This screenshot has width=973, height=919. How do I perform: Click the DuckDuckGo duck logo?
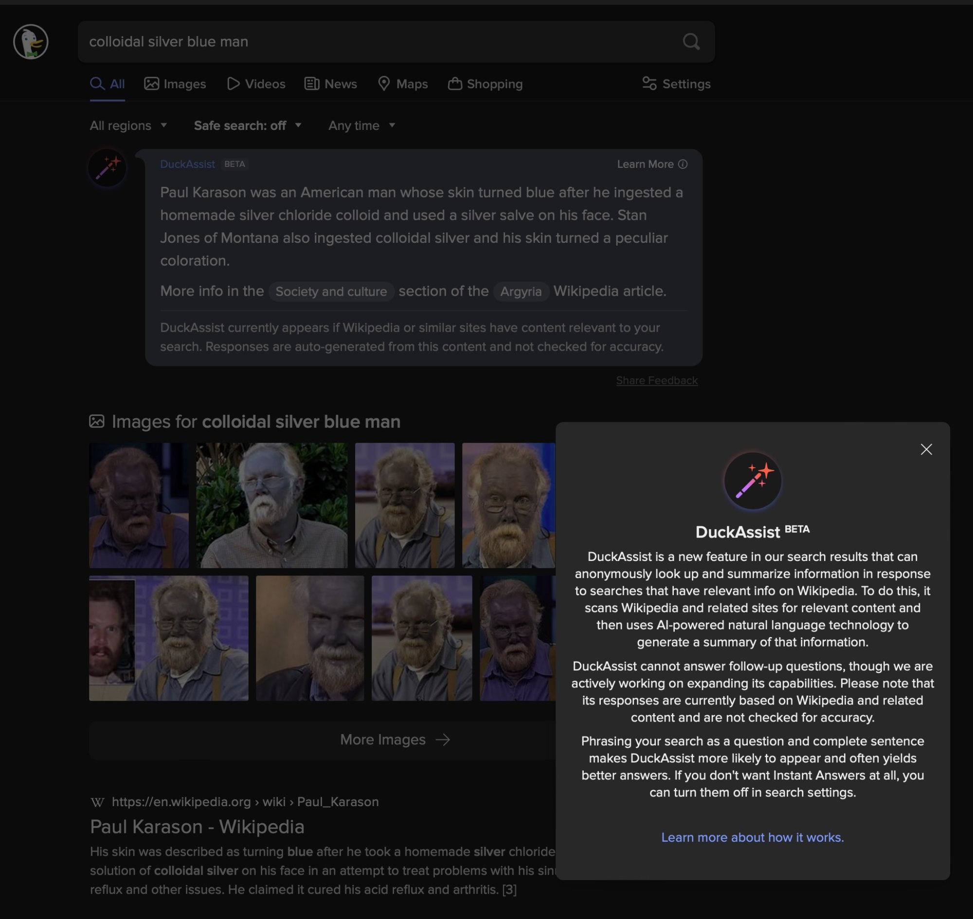30,42
